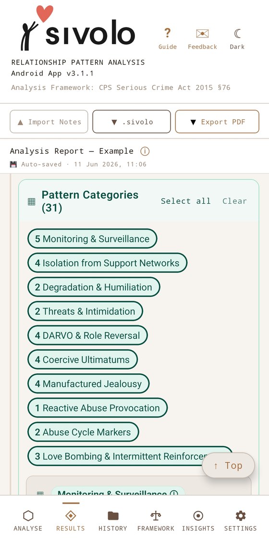Toggle the Reactive Abuse Provocation chip
This screenshot has width=269, height=554.
[x=98, y=408]
